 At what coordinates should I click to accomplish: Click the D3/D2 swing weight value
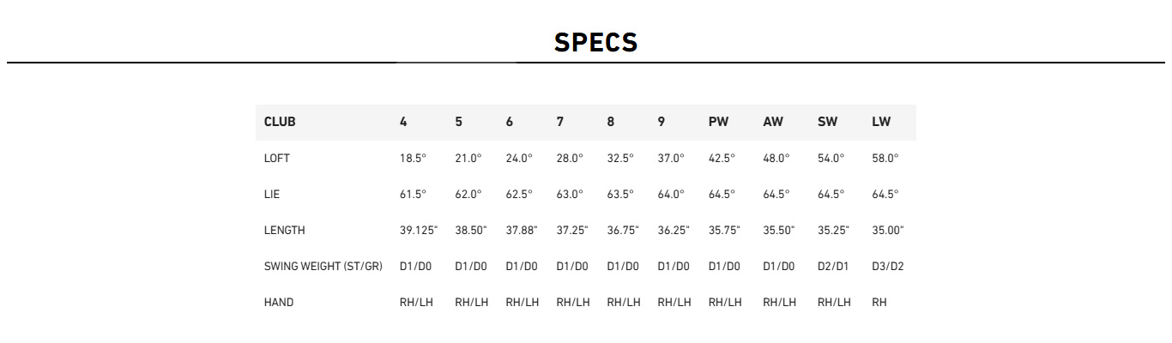click(888, 267)
